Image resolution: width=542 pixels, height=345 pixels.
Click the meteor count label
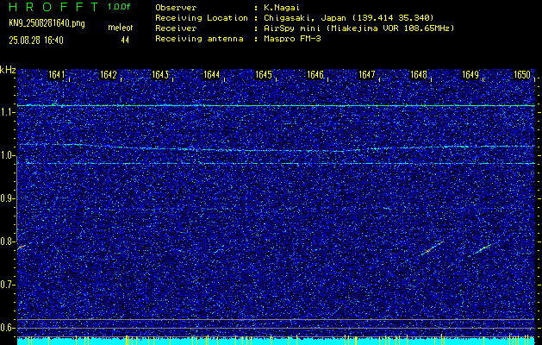120,28
